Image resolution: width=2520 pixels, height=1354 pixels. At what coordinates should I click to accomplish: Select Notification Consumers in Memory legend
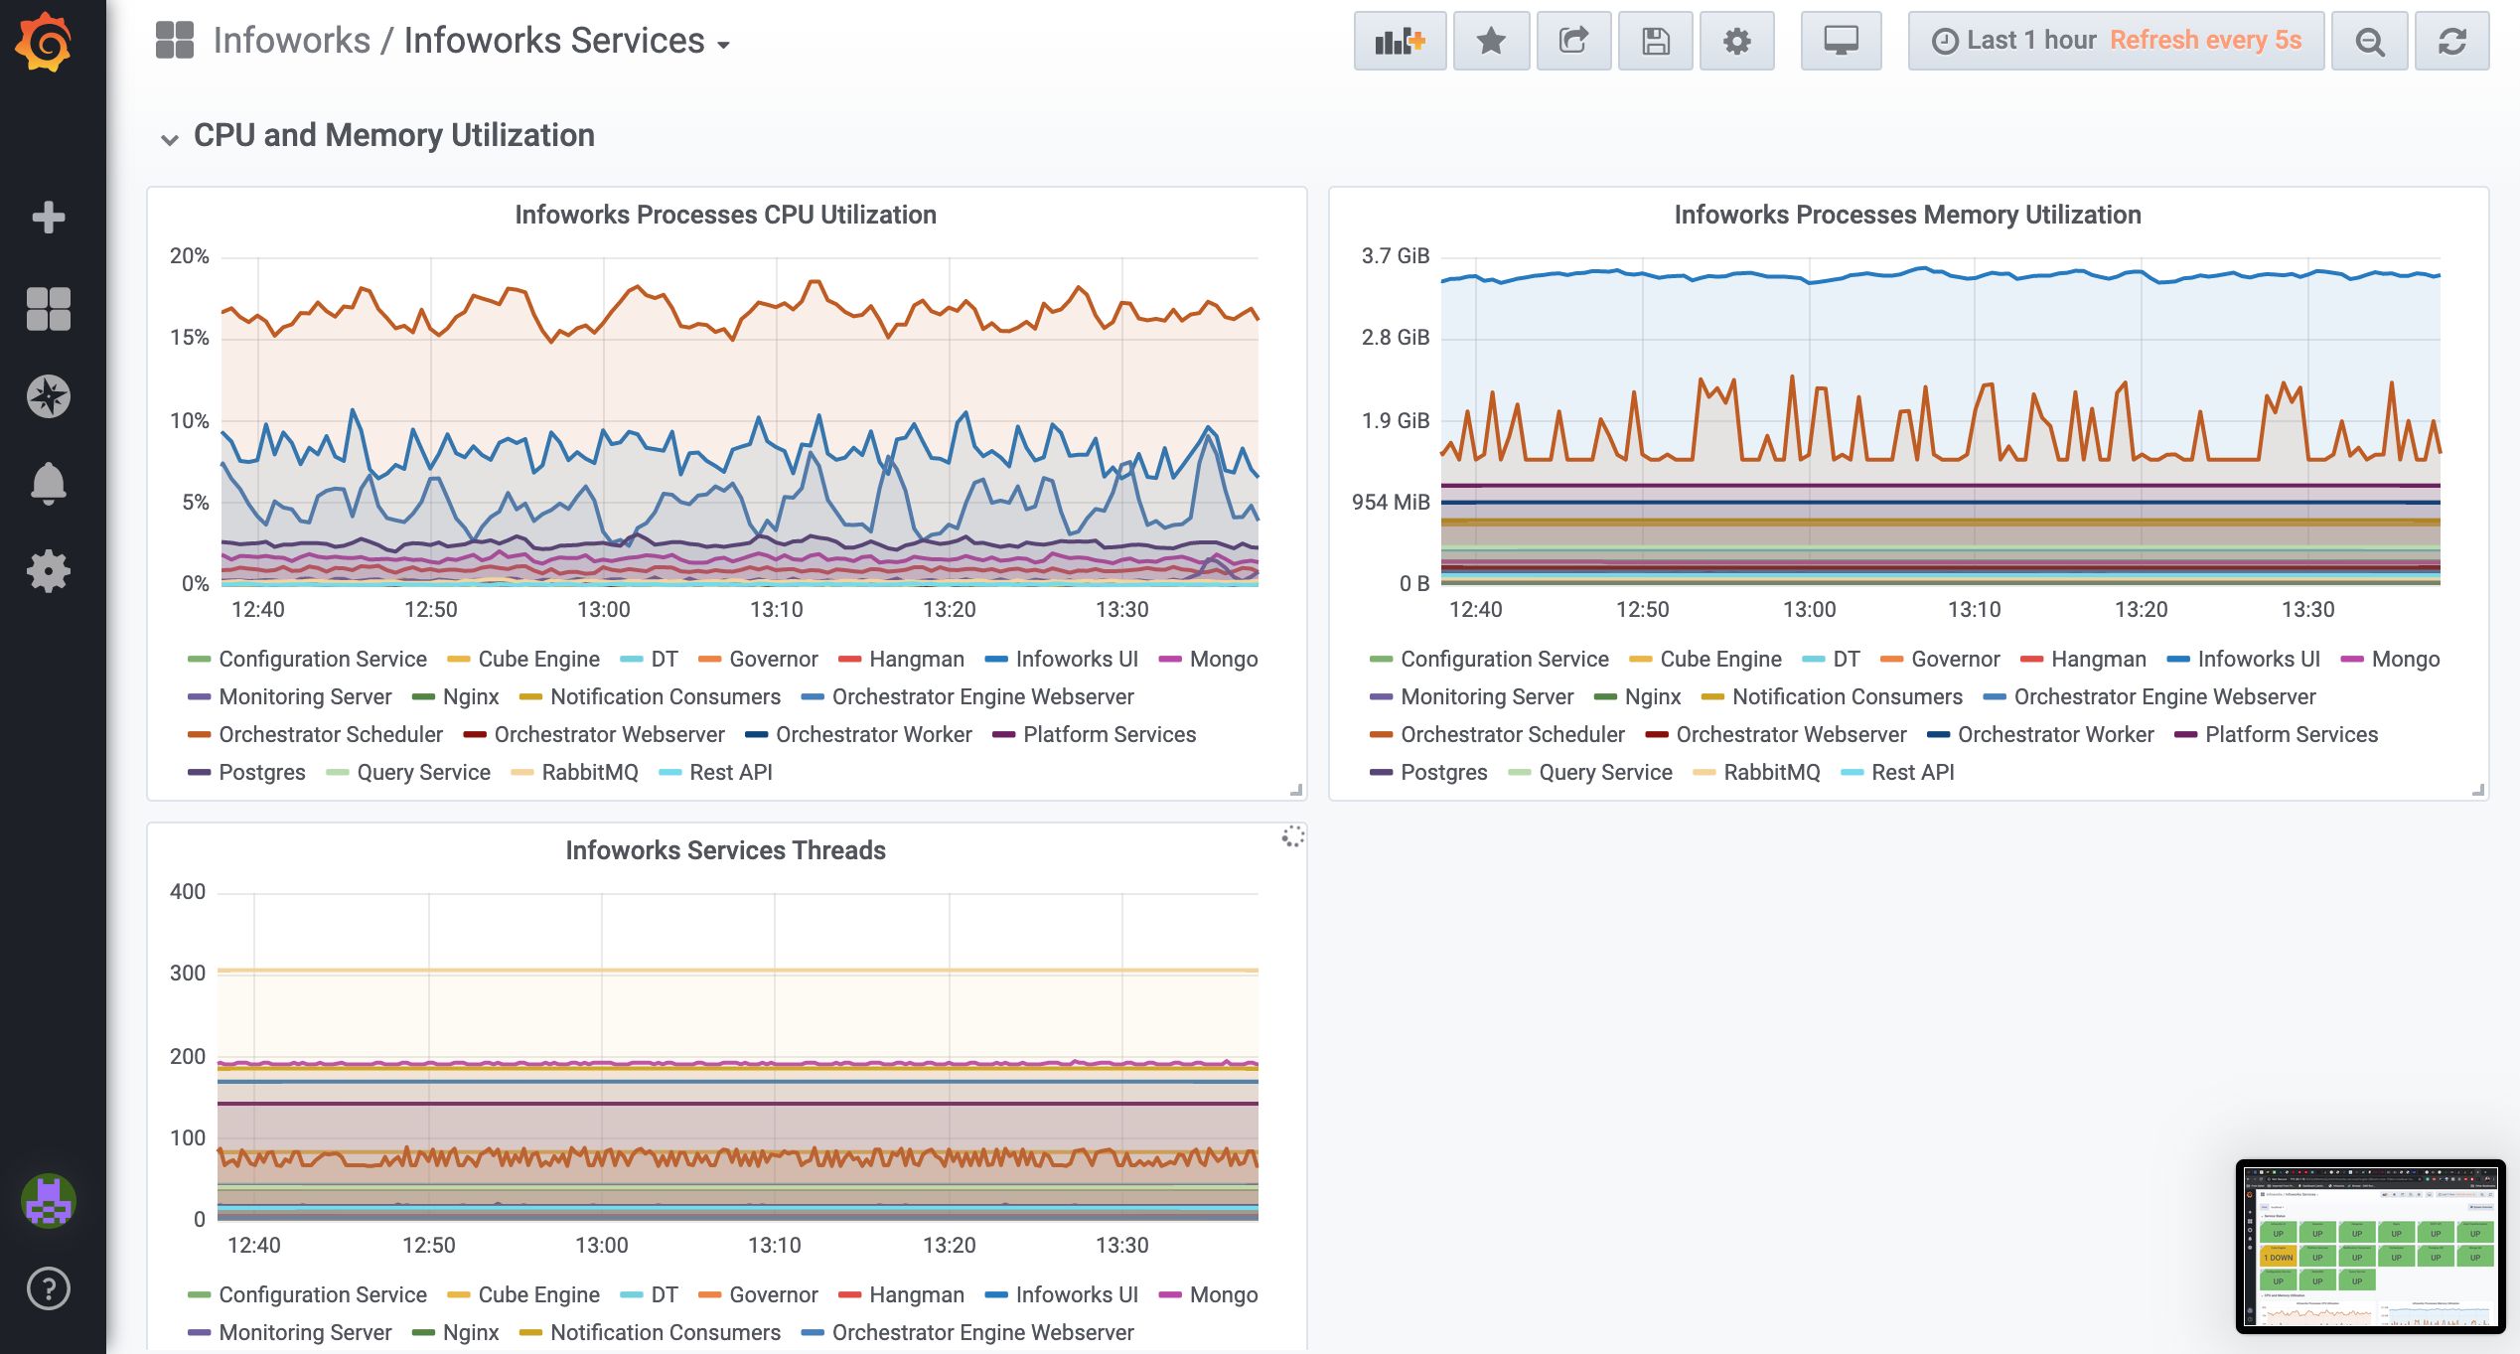tap(1847, 697)
